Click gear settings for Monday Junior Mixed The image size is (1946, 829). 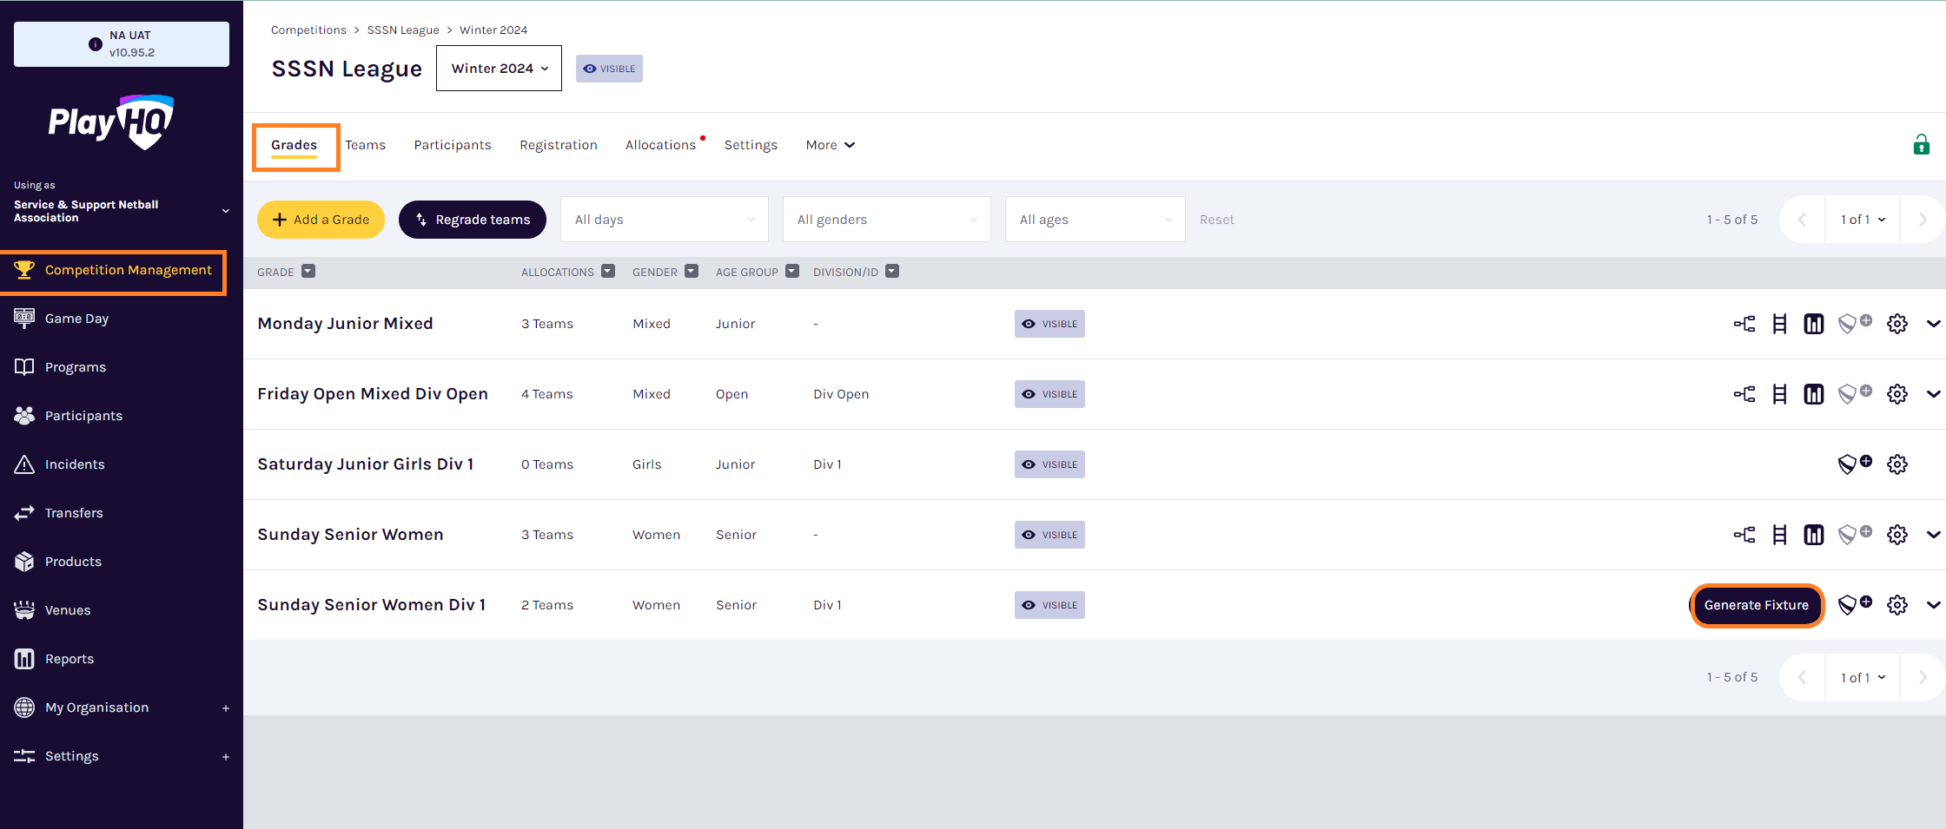click(x=1897, y=324)
